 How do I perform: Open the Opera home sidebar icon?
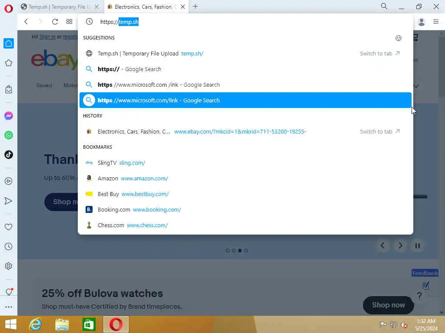point(9,43)
